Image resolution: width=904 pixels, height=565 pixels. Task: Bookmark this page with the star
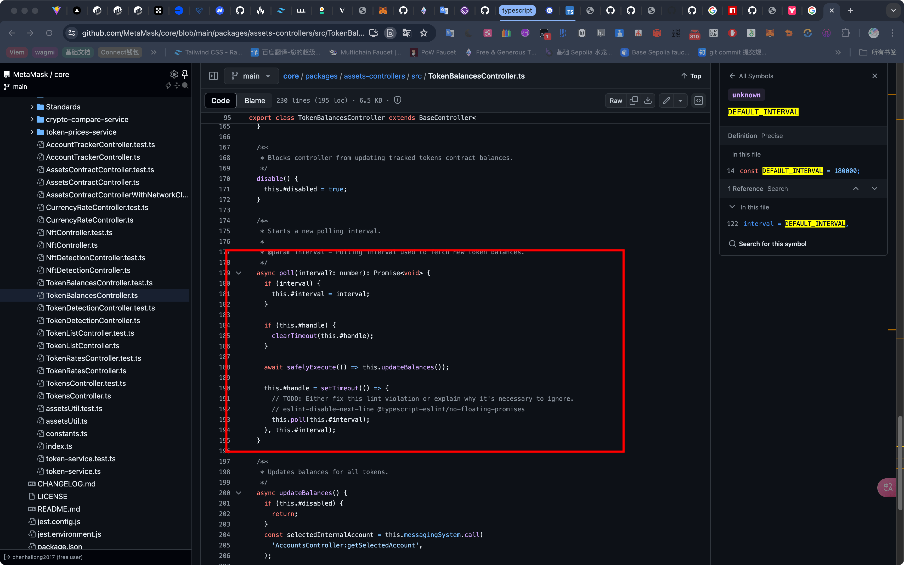[x=424, y=33]
